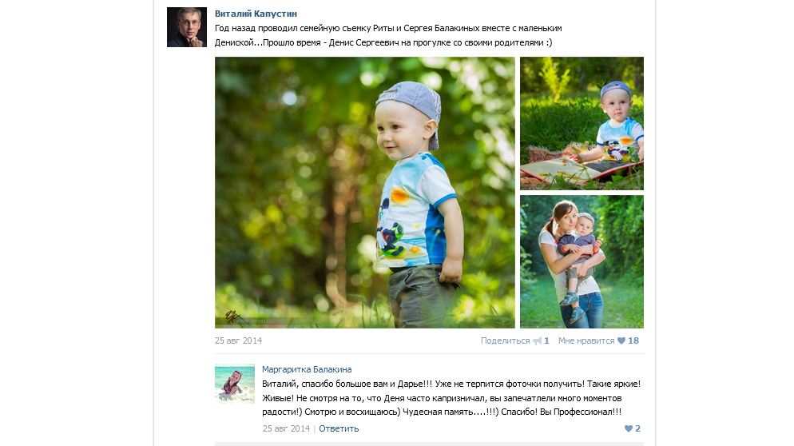Screen dimensions: 794x446
Task: Click the megaphone share icon
Action: (538, 341)
